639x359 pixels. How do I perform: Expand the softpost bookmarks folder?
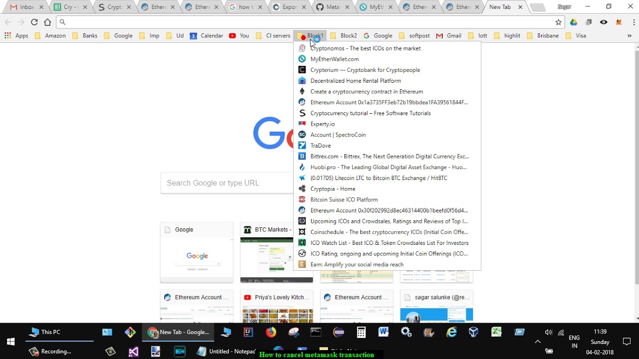[414, 36]
